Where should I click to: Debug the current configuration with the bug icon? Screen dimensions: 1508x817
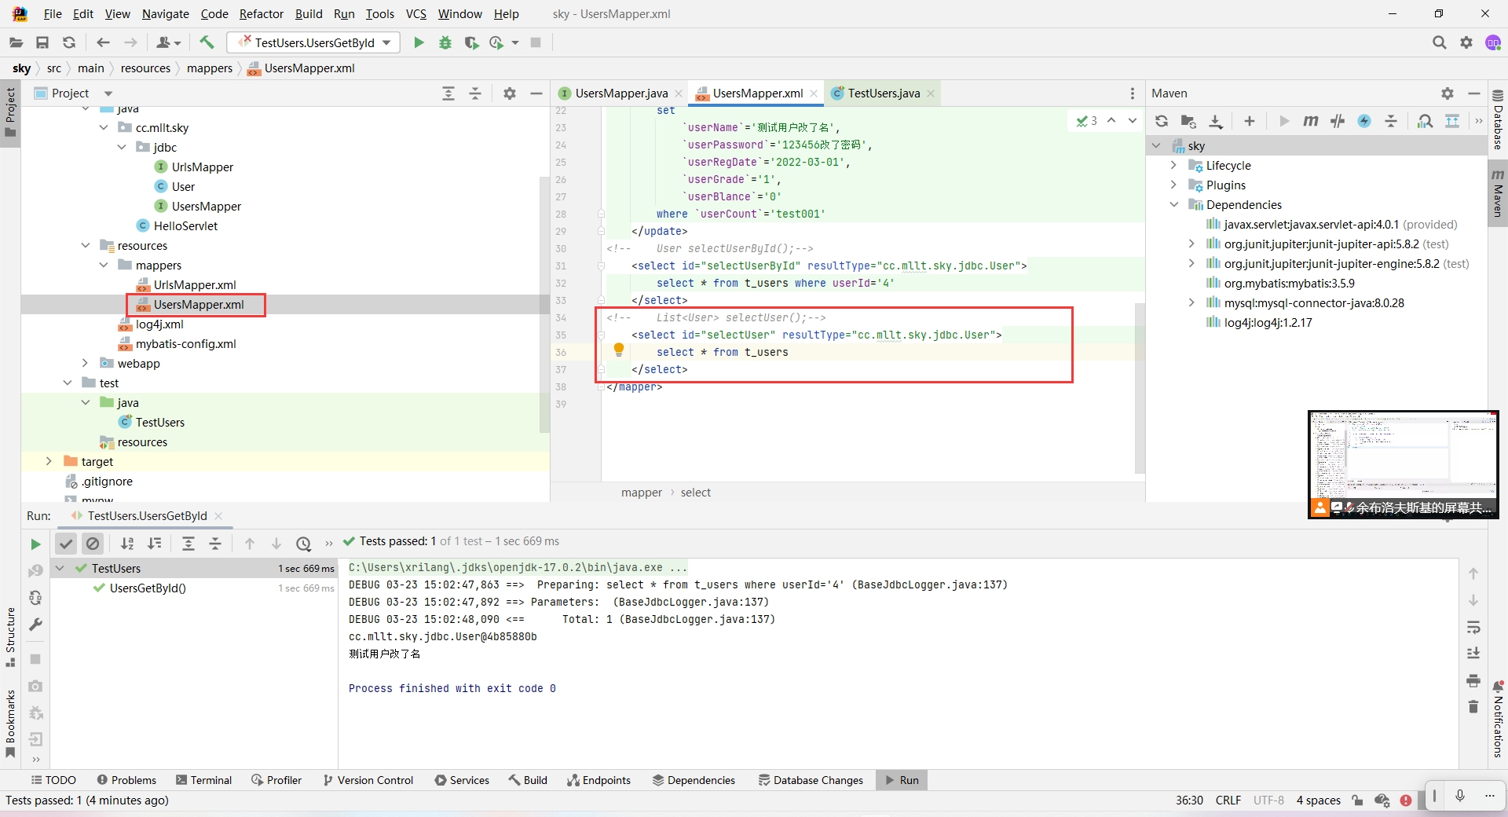pos(445,42)
